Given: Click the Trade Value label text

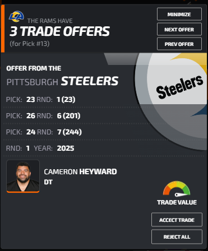Looking at the screenshot, I should 177,202.
